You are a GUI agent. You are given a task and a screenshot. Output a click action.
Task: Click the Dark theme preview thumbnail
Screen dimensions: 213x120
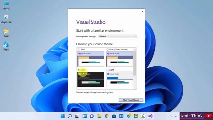pyautogui.click(x=91, y=79)
